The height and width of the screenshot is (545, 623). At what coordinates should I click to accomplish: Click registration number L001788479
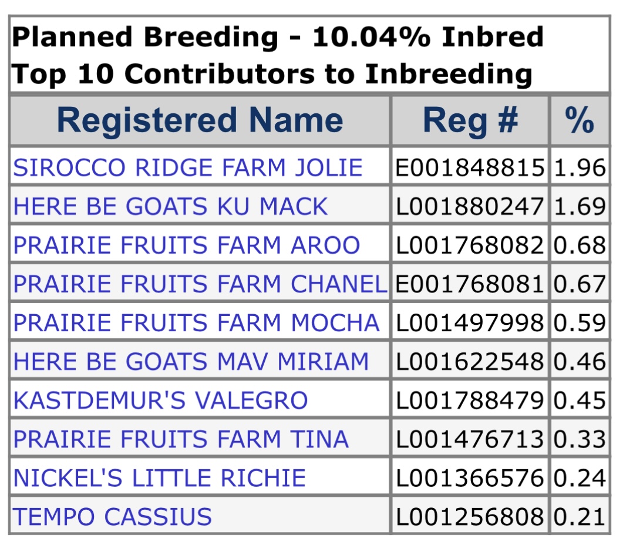470,401
